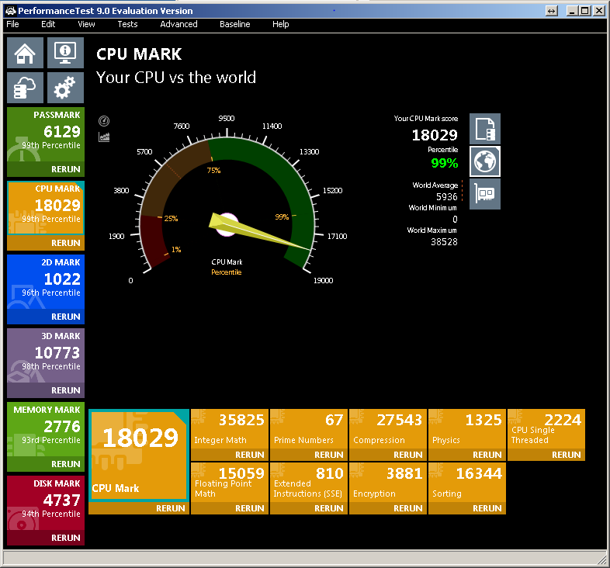Rerun the Sorting test

[467, 508]
